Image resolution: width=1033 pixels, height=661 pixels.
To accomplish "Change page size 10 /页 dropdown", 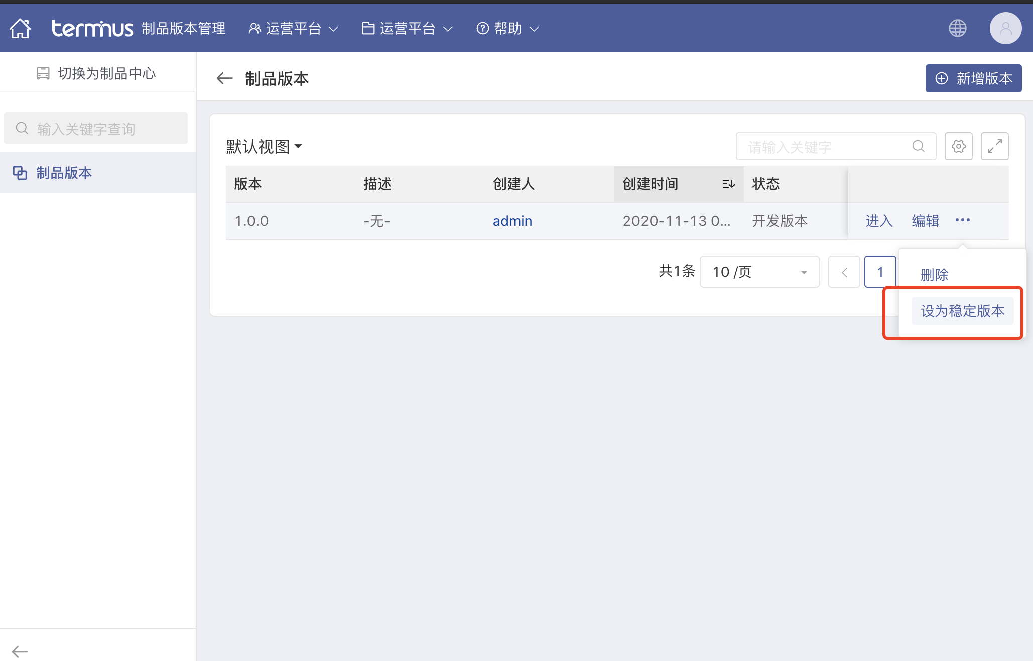I will click(x=759, y=272).
